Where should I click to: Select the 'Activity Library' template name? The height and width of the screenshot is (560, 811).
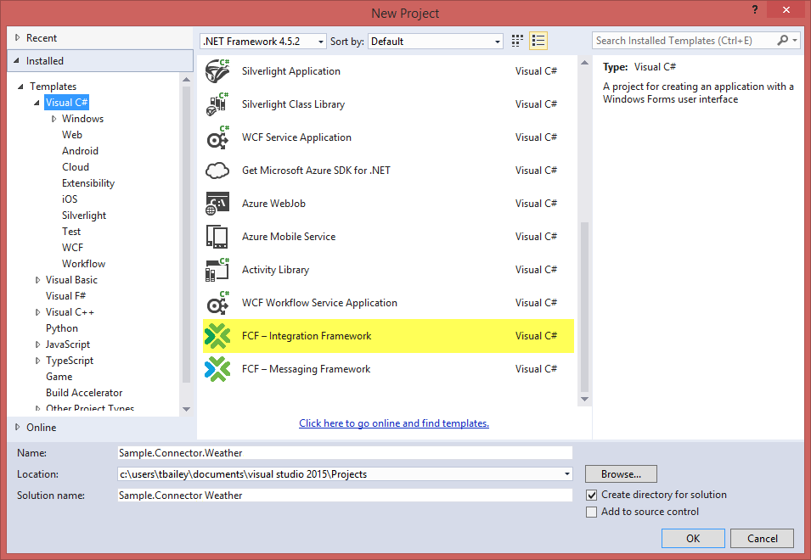pyautogui.click(x=276, y=270)
